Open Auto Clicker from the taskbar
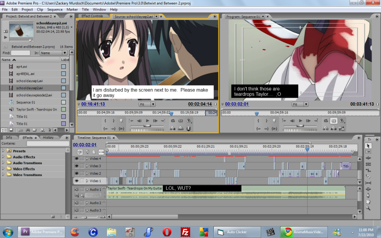Image resolution: width=381 pixels, height=238 pixels. coord(237,232)
